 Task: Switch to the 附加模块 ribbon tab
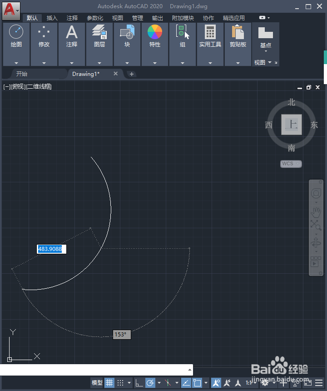point(183,18)
